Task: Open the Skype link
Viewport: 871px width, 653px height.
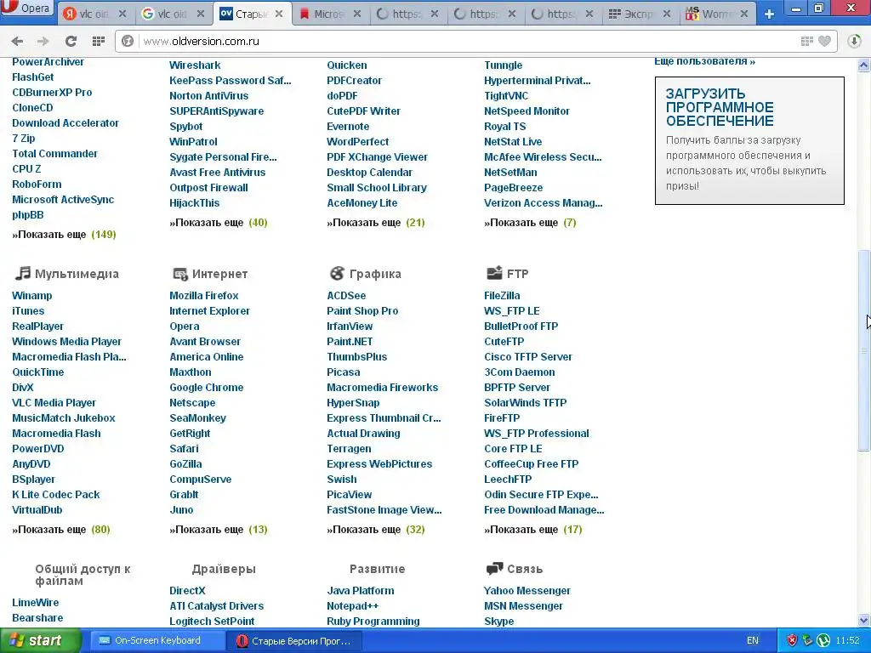Action: point(498,622)
